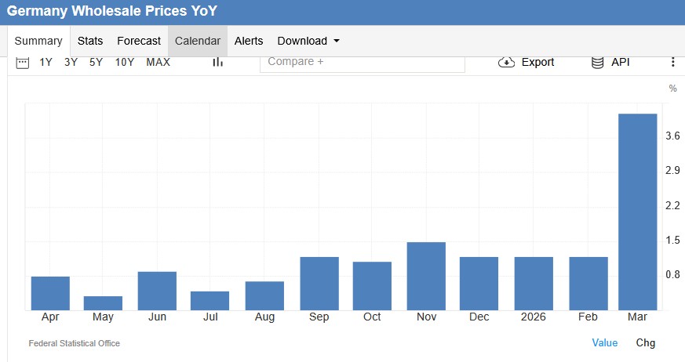Switch to the Summary tab
The image size is (685, 362).
(x=38, y=41)
